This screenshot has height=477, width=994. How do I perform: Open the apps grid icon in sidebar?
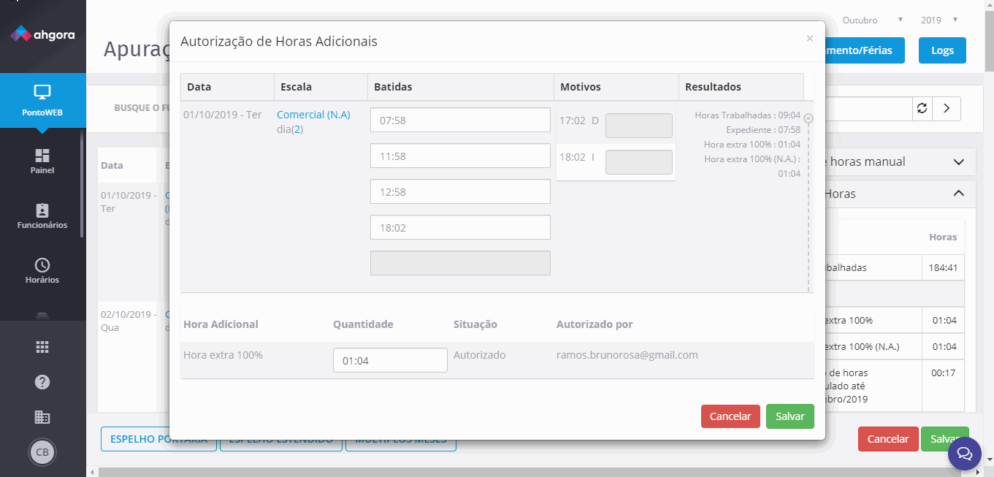coord(42,347)
